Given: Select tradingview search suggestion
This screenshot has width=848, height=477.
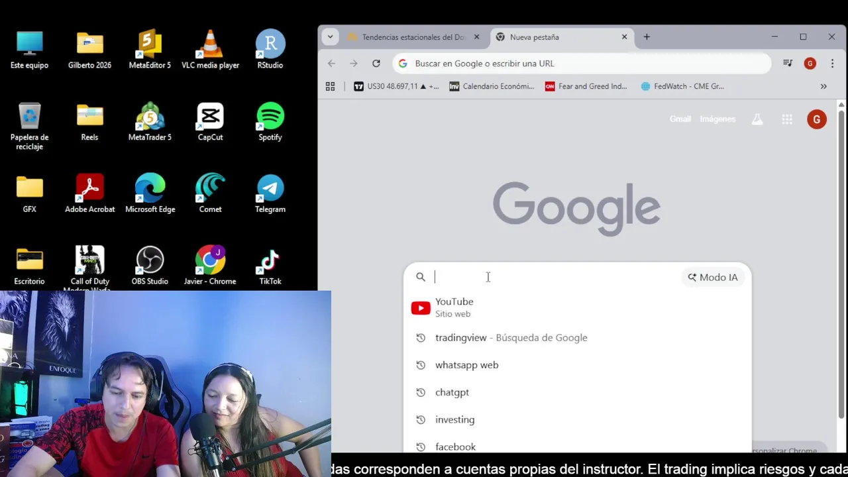Looking at the screenshot, I should 577,338.
